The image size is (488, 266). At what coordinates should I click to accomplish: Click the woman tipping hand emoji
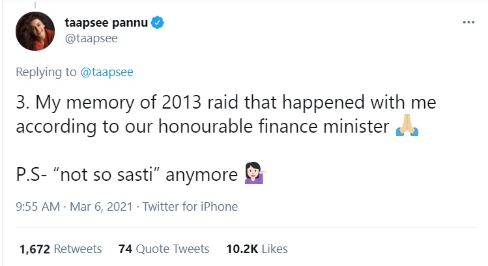(255, 175)
